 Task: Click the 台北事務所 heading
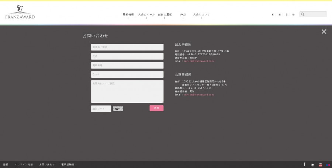pos(183,44)
